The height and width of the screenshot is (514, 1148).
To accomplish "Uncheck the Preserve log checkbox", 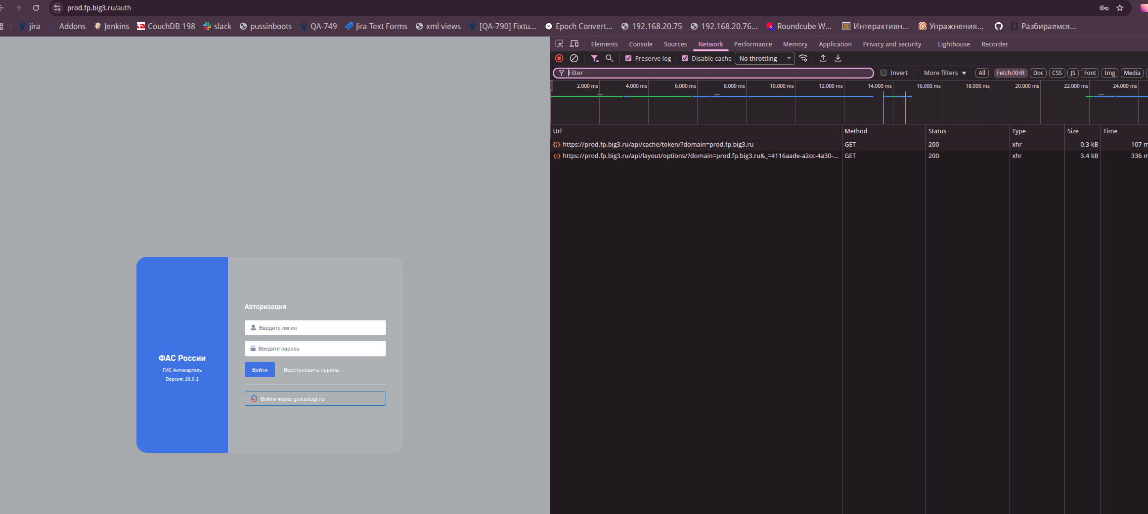I will (x=628, y=58).
